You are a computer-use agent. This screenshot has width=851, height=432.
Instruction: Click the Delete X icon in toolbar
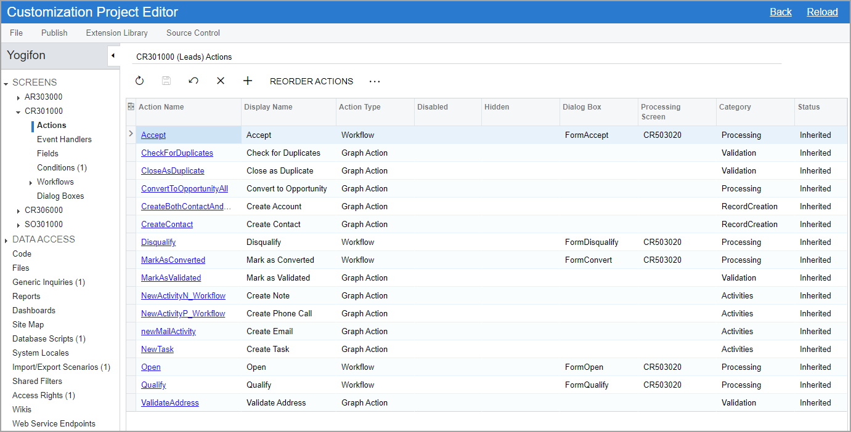click(x=221, y=81)
